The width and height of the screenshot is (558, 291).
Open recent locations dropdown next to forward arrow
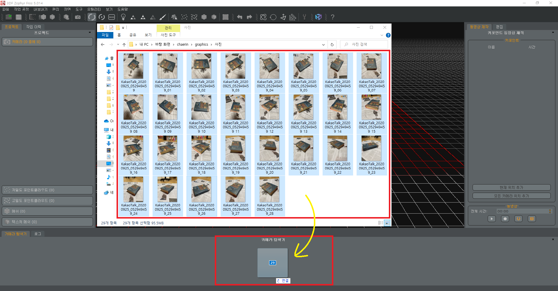click(118, 45)
